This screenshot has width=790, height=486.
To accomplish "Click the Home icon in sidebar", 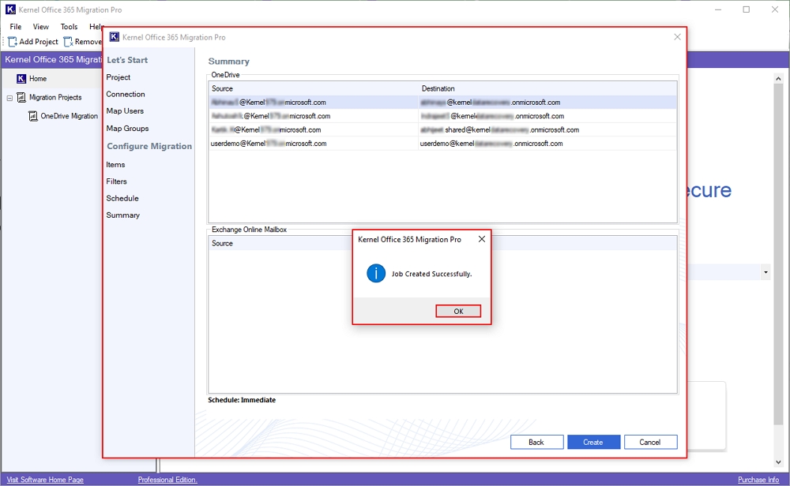I will point(21,79).
